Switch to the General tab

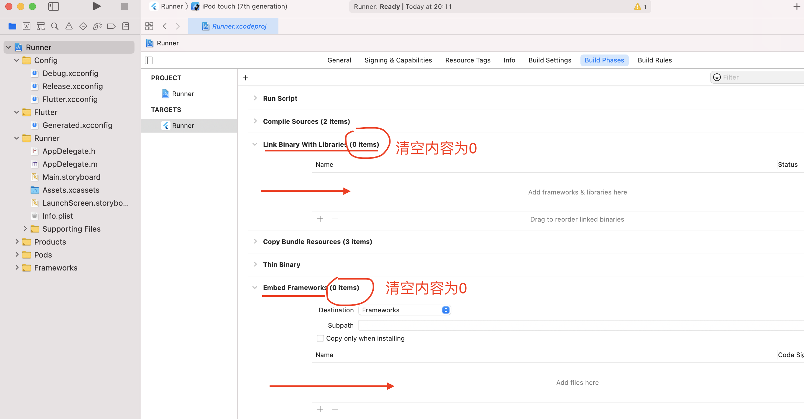coord(339,60)
